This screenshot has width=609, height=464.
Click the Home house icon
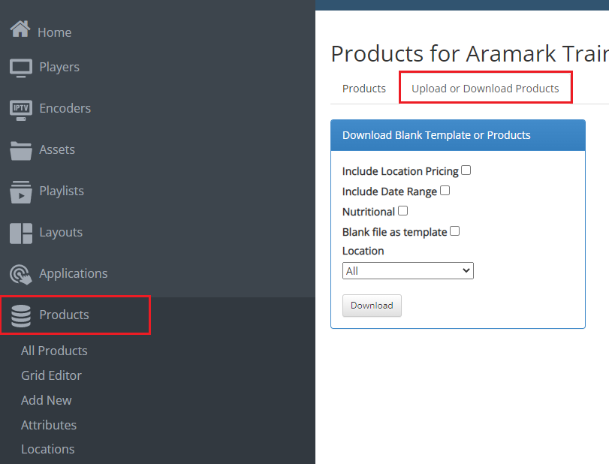[20, 30]
